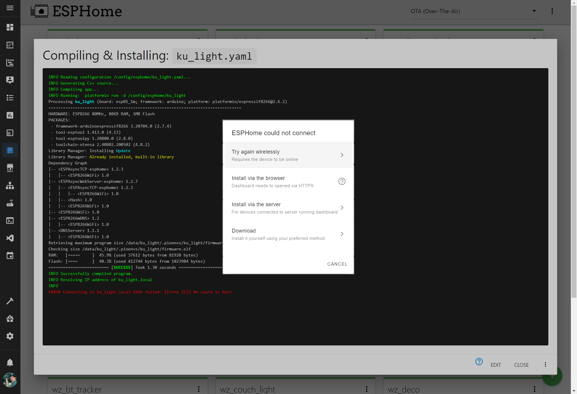This screenshot has width=577, height=394.
Task: Click the wz_bt_tracker card title
Action: coord(77,390)
